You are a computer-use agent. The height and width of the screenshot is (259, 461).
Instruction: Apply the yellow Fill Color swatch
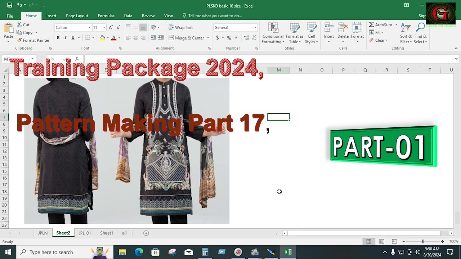102,38
